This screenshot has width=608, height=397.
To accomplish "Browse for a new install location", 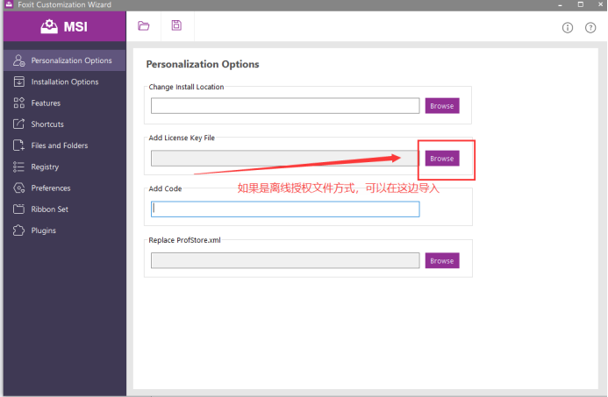I will tap(442, 106).
